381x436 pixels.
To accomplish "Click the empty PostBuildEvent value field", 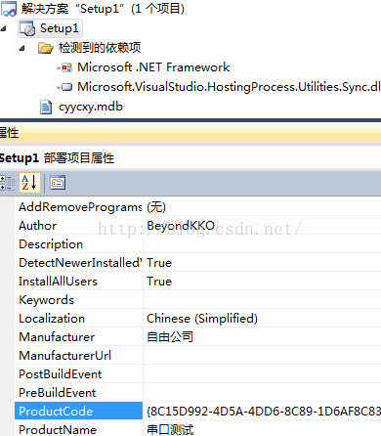I will 262,374.
